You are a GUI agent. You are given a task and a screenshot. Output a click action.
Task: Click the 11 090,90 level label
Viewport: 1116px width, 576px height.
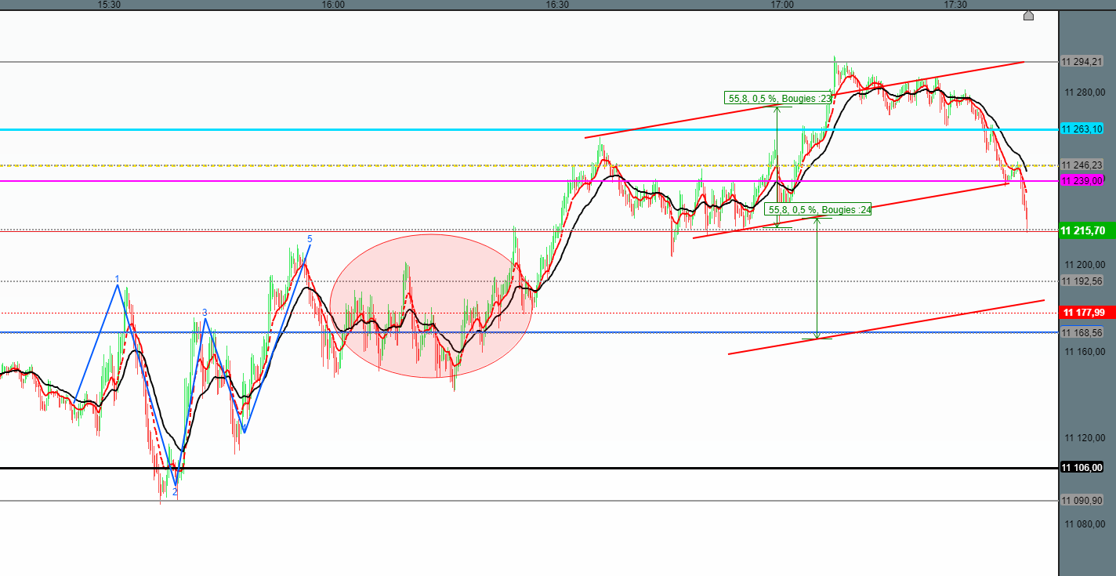(1082, 500)
